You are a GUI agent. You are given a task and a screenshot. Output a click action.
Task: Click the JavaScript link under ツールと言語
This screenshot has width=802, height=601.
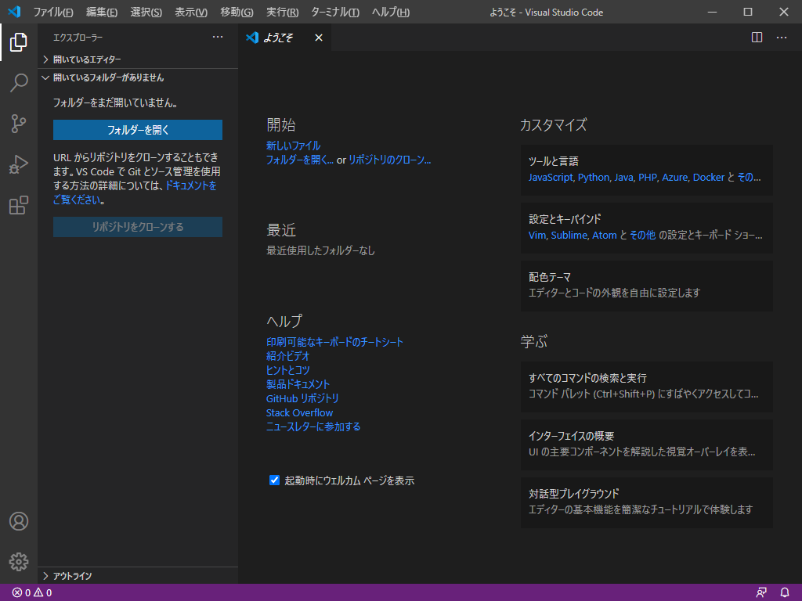pos(551,178)
